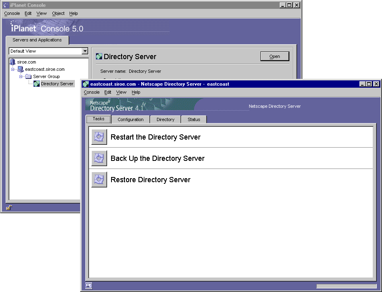Switch to the Configuration tab
This screenshot has width=382, height=292.
click(130, 119)
